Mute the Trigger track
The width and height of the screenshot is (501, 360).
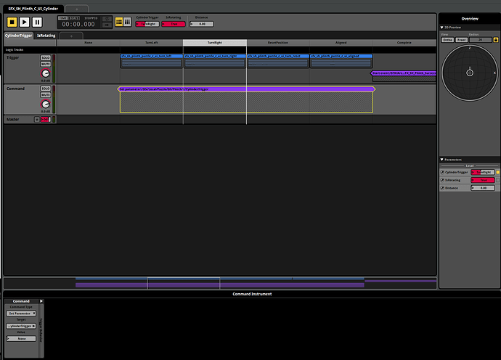45,64
